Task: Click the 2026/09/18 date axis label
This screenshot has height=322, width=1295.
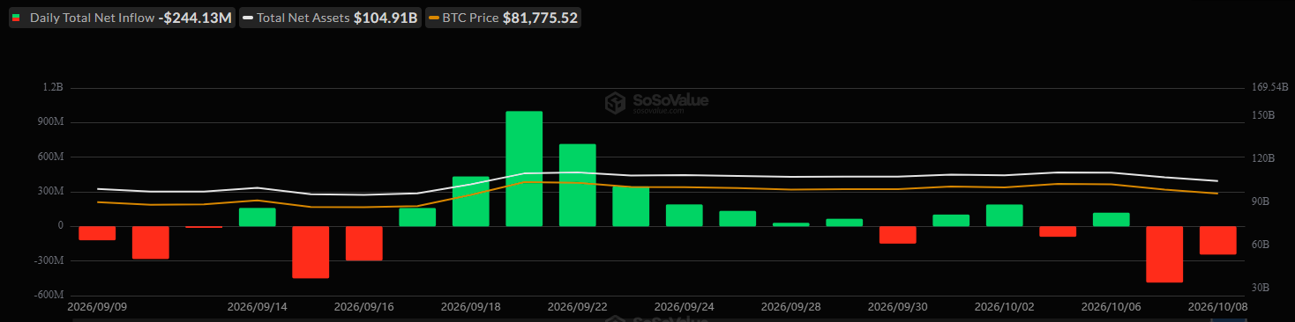Action: coord(471,307)
